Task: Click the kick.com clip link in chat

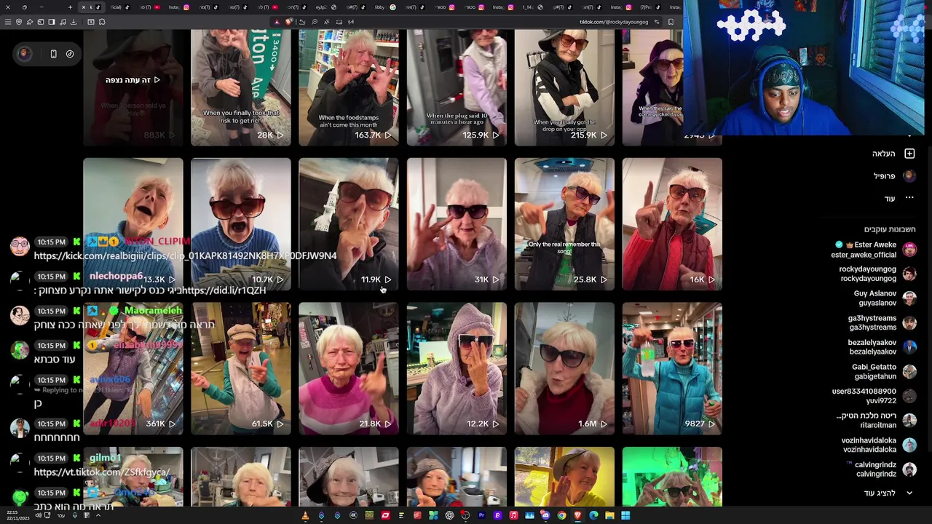Action: (x=185, y=255)
